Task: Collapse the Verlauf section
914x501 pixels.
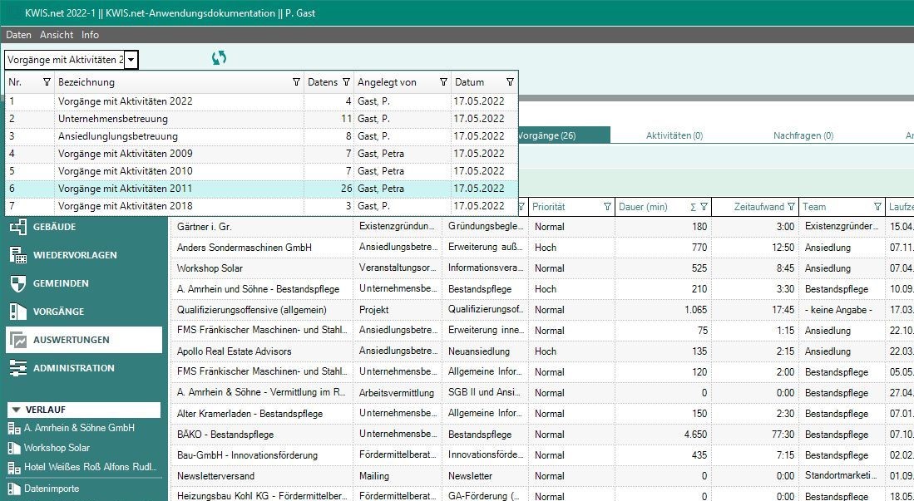Action: (16, 410)
